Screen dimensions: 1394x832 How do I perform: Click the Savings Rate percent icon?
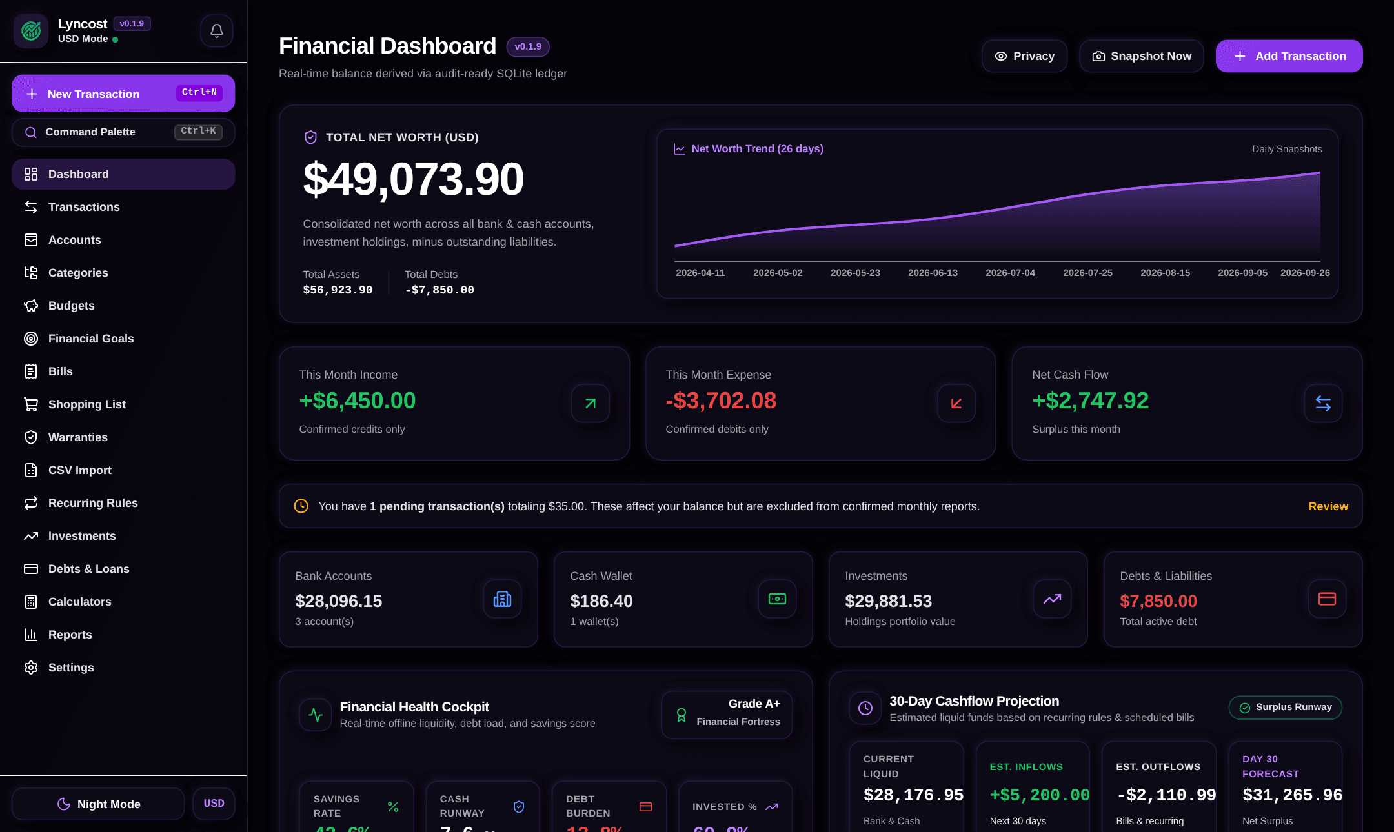click(x=392, y=807)
